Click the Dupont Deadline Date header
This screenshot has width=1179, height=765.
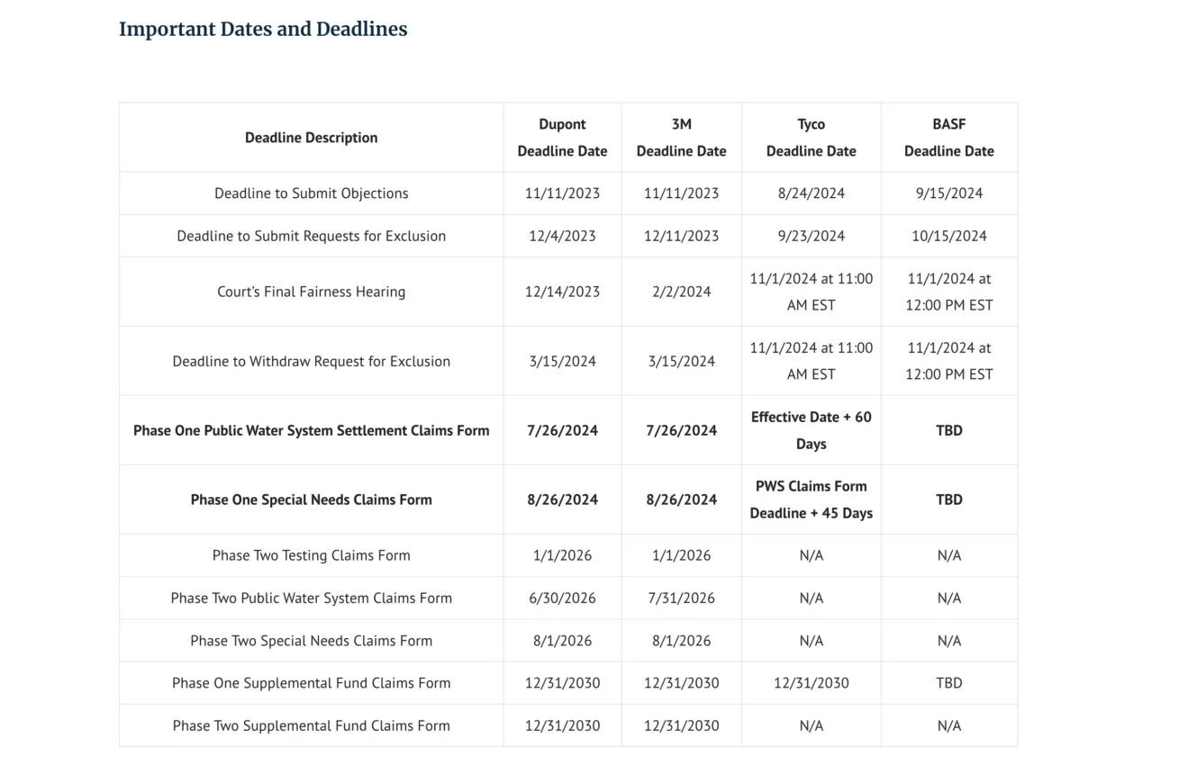pos(562,138)
